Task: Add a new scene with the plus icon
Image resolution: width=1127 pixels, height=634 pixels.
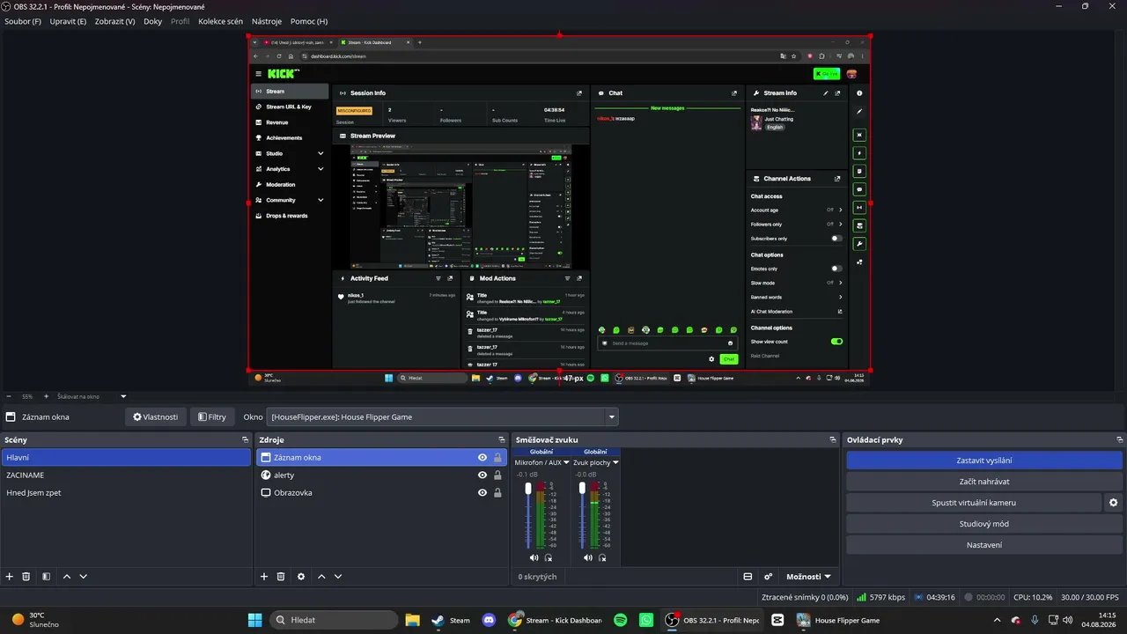Action: [x=10, y=577]
